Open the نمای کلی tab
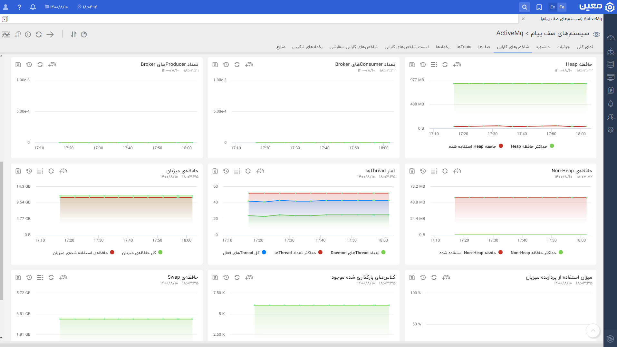Viewport: 617px width, 347px height. click(x=585, y=47)
